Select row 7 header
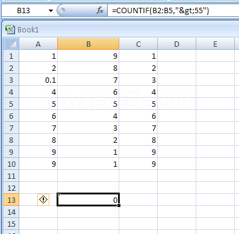239x234 pixels. click(x=11, y=128)
